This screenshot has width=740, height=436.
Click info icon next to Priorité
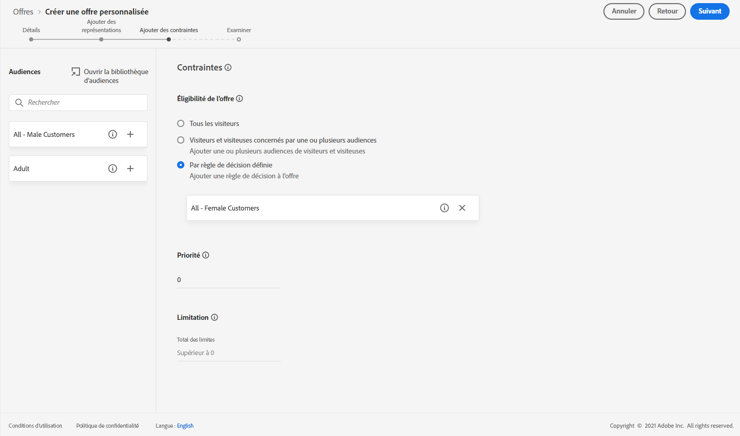(206, 255)
